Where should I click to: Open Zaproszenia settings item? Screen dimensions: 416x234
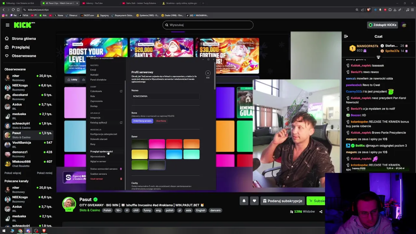(x=96, y=101)
